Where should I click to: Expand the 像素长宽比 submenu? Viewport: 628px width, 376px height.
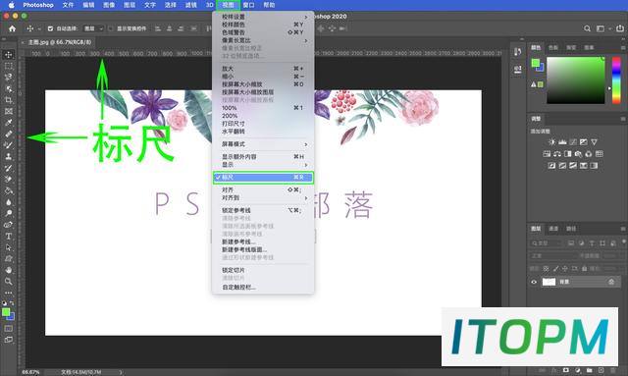point(263,40)
